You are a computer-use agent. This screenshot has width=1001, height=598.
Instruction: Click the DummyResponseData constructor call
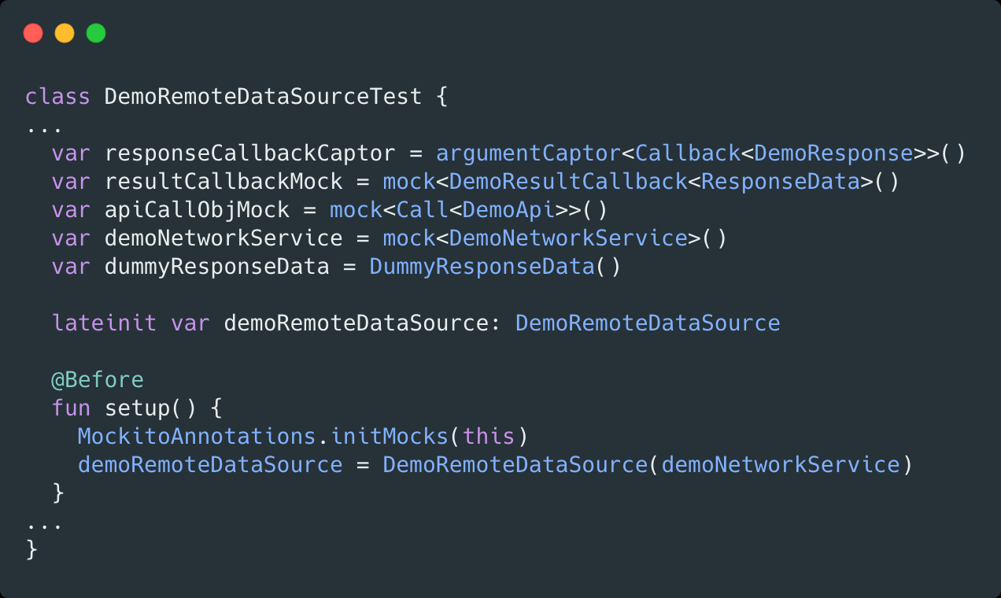tap(482, 267)
